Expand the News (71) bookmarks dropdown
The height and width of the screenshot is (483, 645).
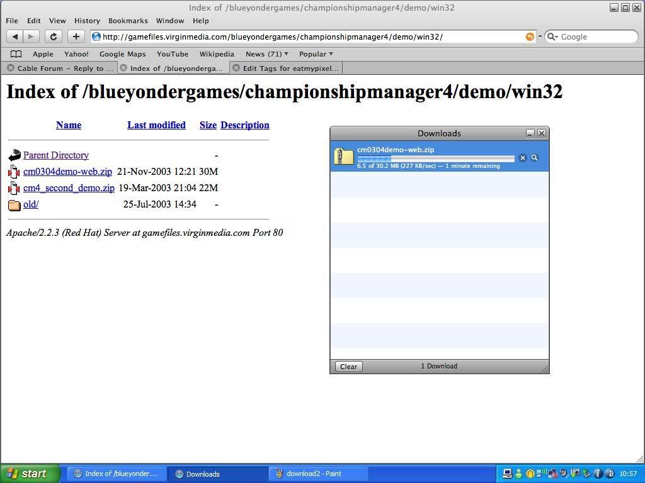[x=267, y=54]
